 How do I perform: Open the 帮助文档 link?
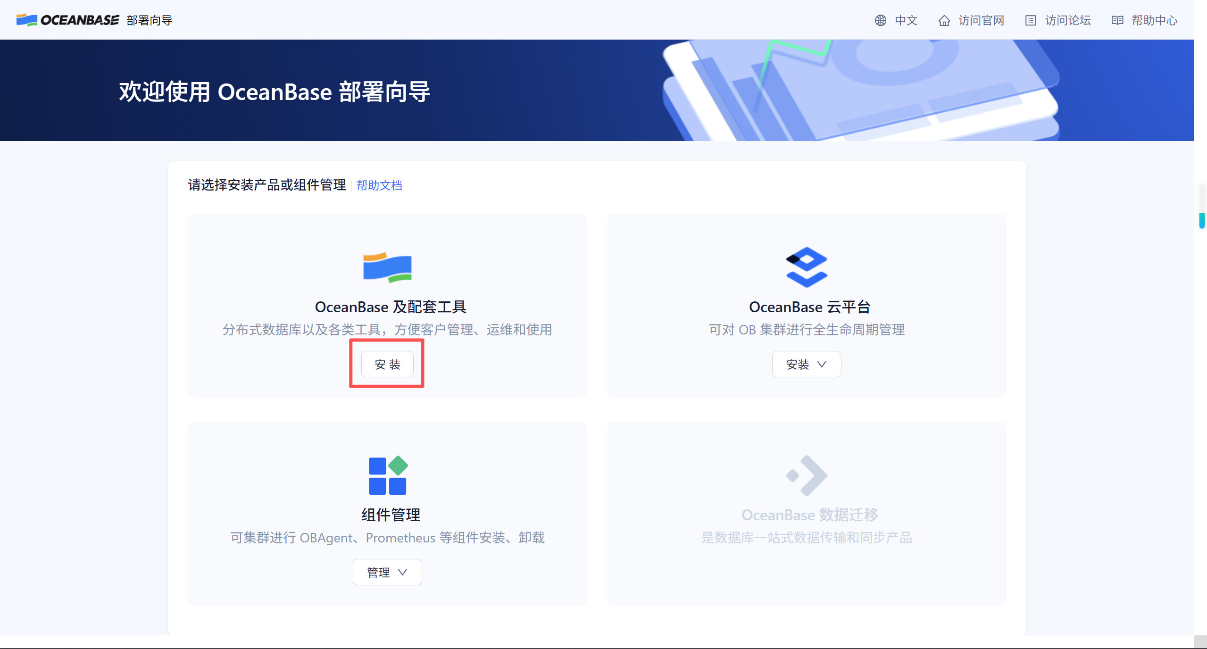coord(379,185)
